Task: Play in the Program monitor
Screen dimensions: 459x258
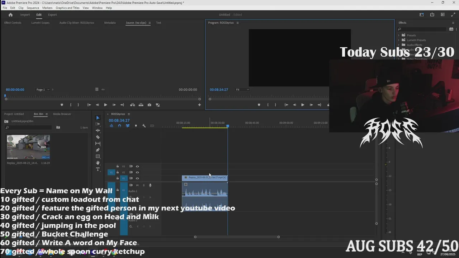Action: [x=303, y=105]
